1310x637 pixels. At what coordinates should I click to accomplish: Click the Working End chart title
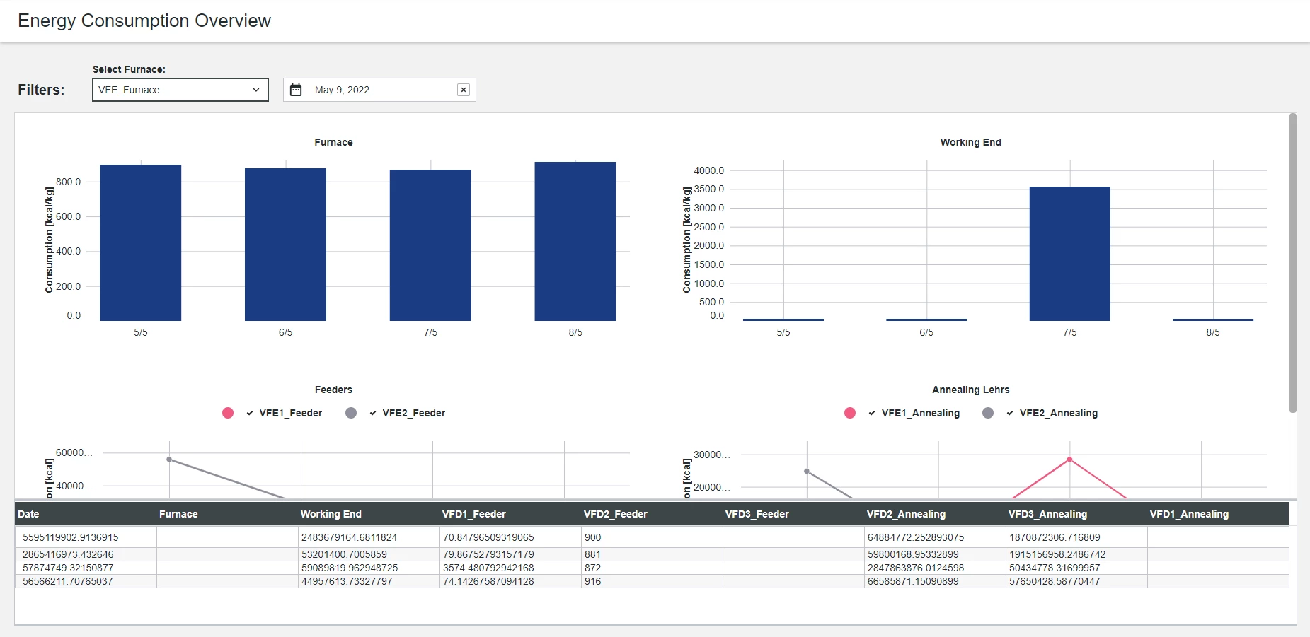pos(970,142)
